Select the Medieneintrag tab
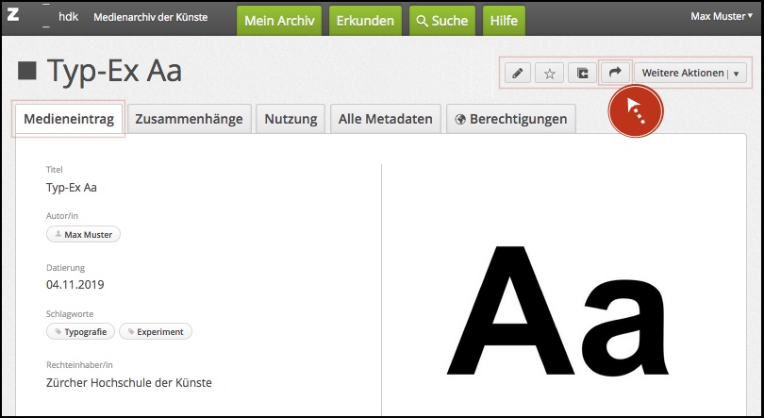Screen dimensions: 764x418 pyautogui.click(x=69, y=119)
